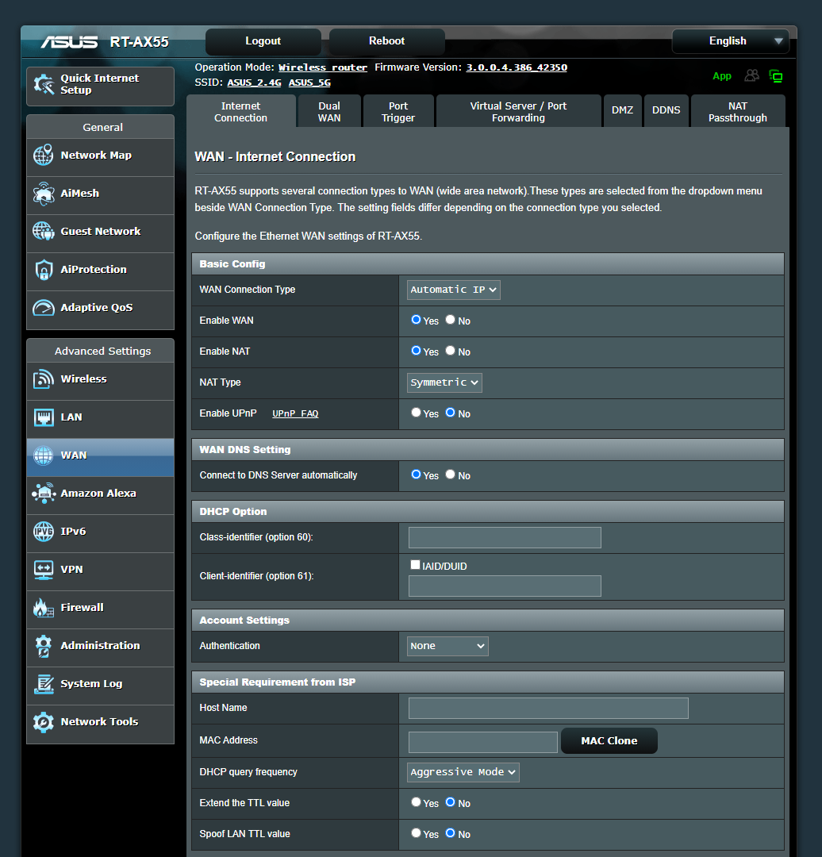Set Enable UPnP to Yes

pyautogui.click(x=416, y=413)
